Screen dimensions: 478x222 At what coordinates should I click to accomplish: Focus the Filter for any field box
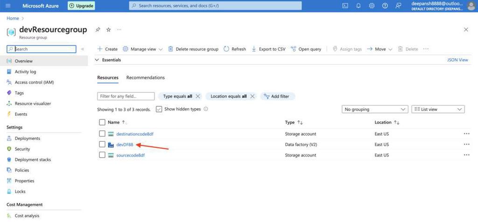[x=126, y=96]
